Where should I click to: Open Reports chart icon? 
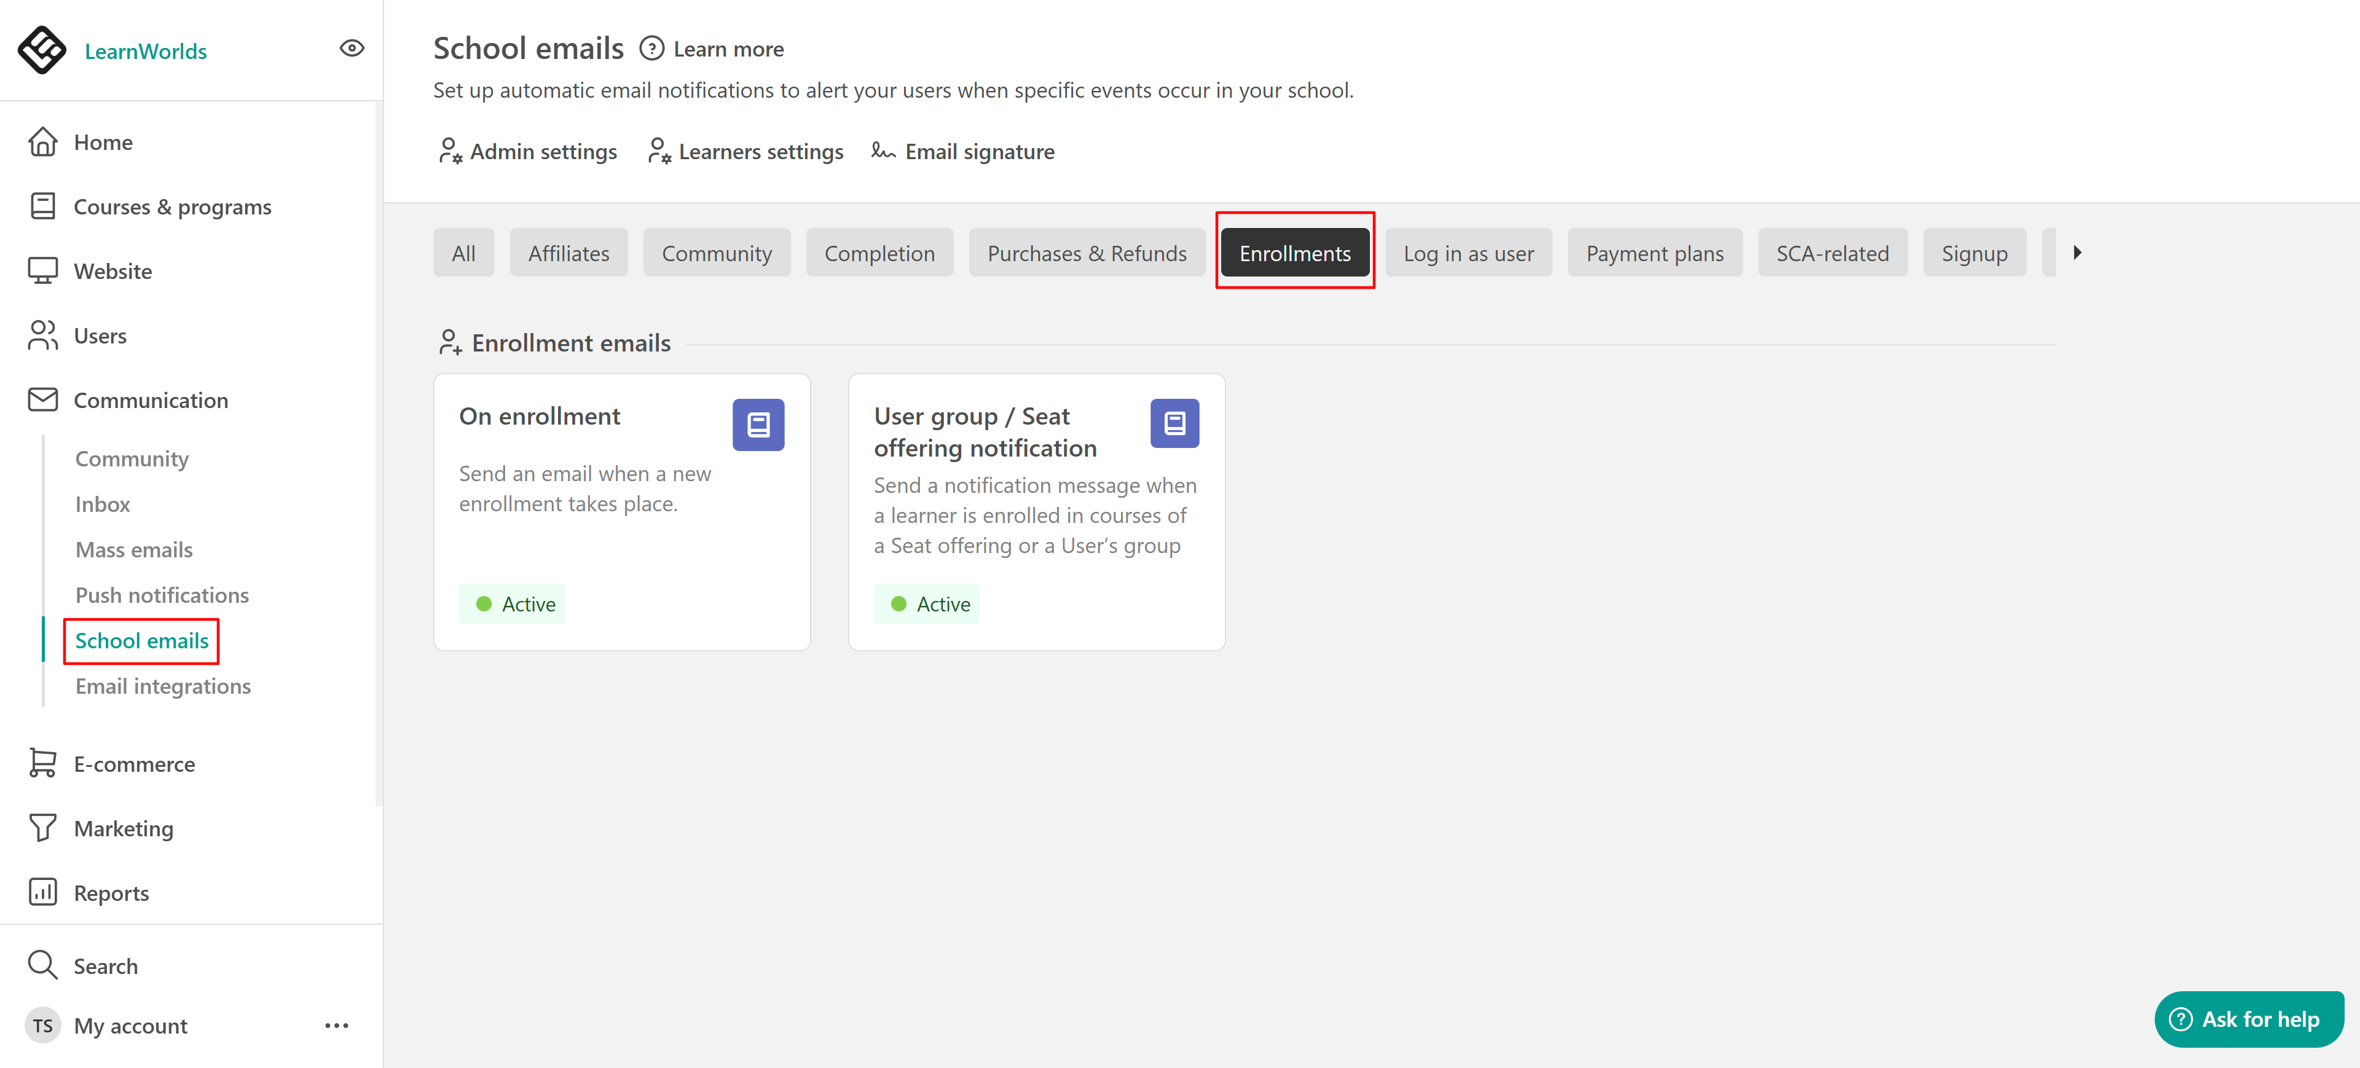coord(42,892)
